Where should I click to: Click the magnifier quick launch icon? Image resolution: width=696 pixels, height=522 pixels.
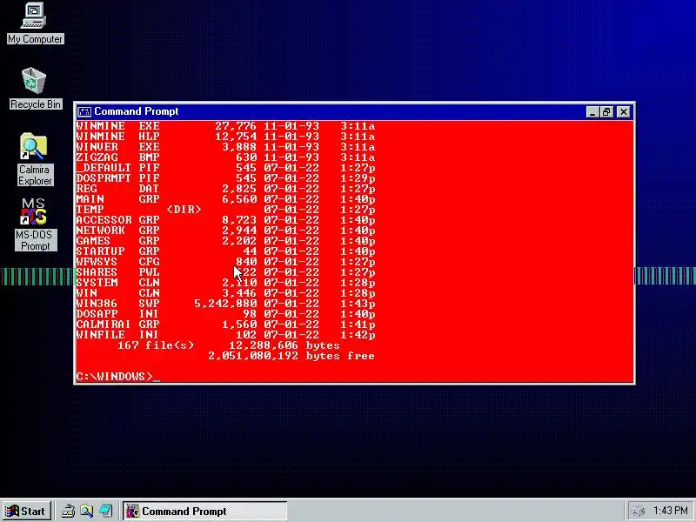pyautogui.click(x=86, y=511)
